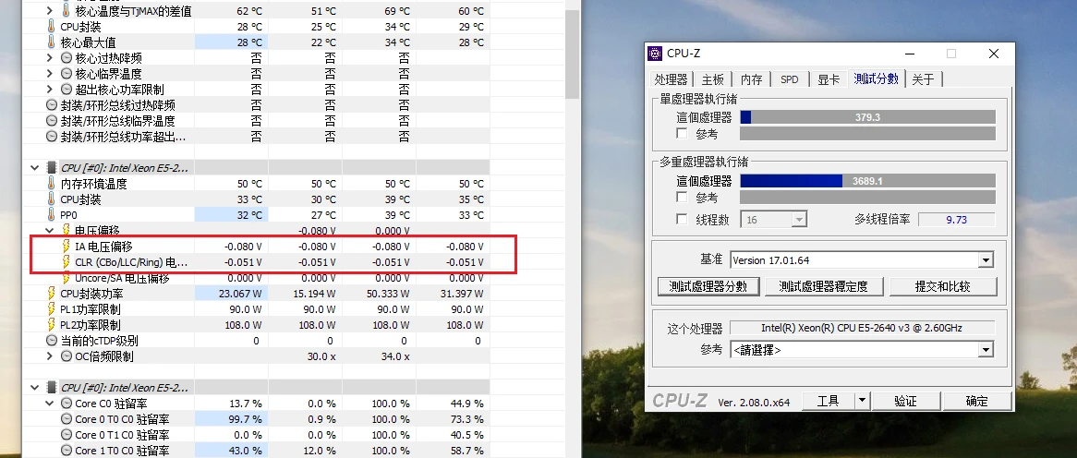Screen dimensions: 1077x458
Task: Click single-thread score bar showing 379.3
Action: click(867, 117)
